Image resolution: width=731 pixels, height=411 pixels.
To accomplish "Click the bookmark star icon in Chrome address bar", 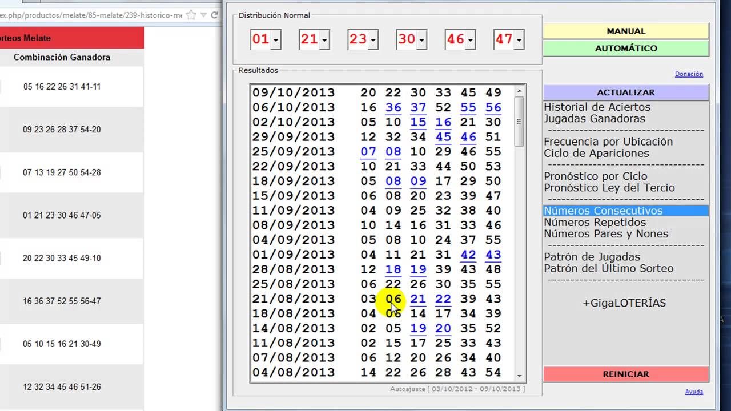I will 191,15.
